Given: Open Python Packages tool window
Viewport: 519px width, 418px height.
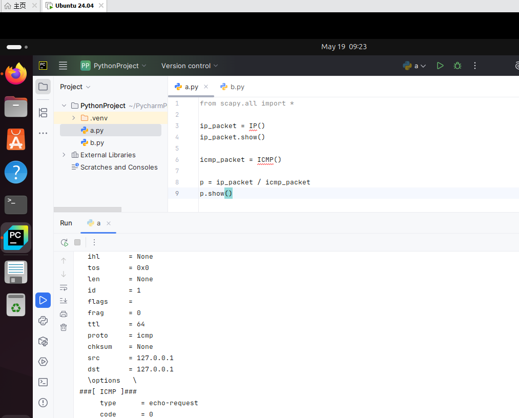Looking at the screenshot, I should [43, 341].
